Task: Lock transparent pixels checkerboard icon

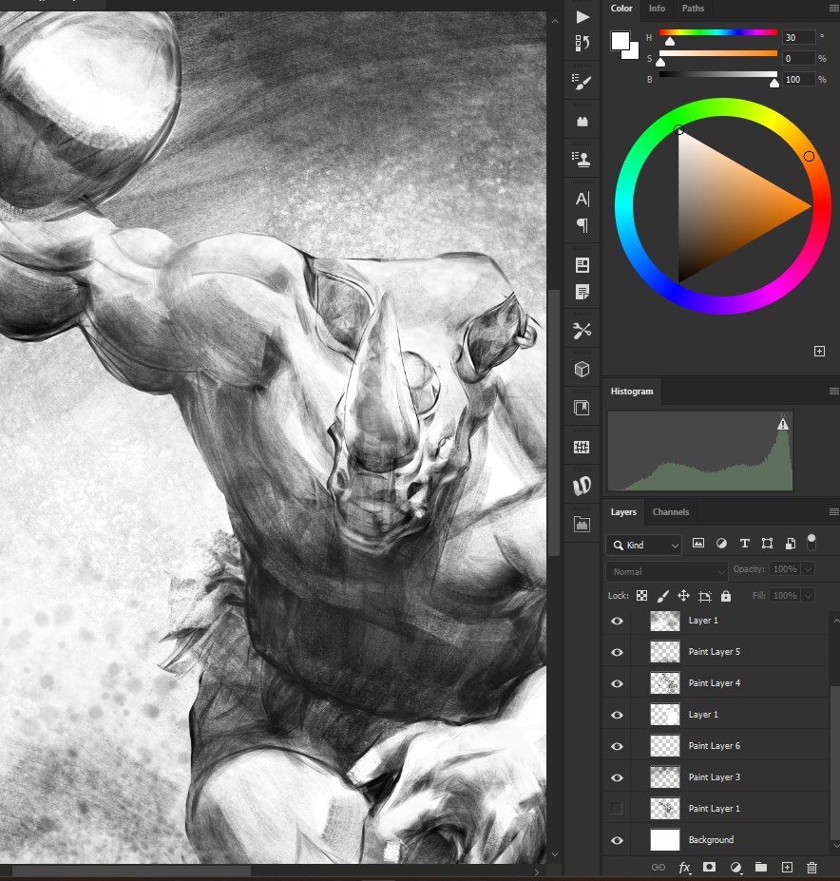Action: coord(641,596)
